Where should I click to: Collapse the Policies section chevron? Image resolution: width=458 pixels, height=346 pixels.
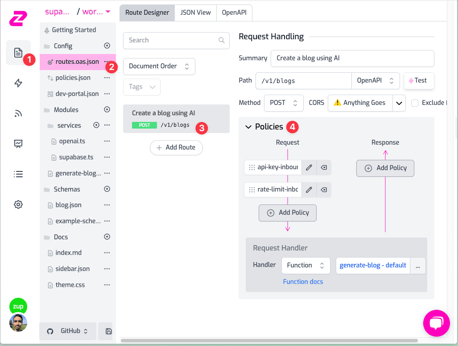[248, 127]
